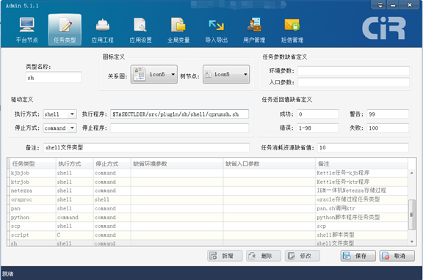The image size is (423, 280).
Task: Select the script row
Action: point(208,235)
